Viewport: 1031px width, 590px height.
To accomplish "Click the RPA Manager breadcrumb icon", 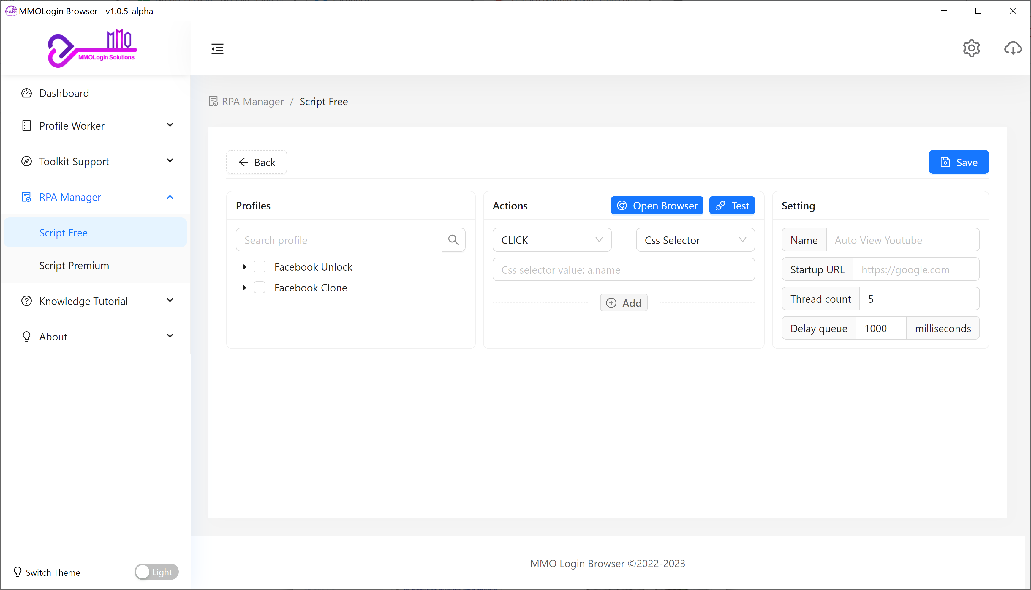I will (214, 101).
